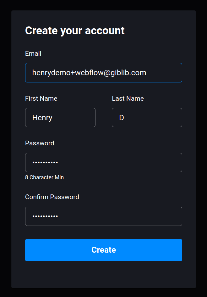
Task: Click the "Email" field label
Action: point(33,53)
